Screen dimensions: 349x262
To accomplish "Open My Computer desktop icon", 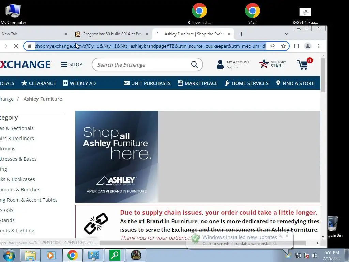I will [13, 14].
